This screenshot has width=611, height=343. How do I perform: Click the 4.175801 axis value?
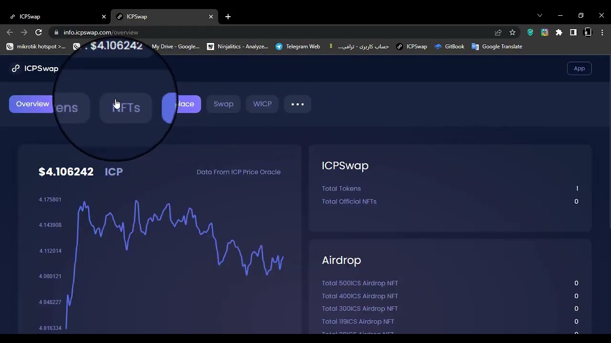[50, 200]
